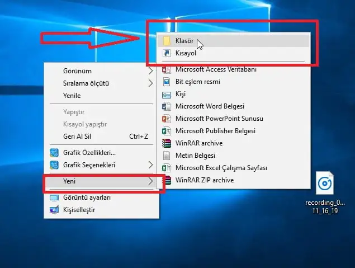The height and width of the screenshot is (268, 355).
Task: Click the Excel worksheet icon
Action: [167, 168]
